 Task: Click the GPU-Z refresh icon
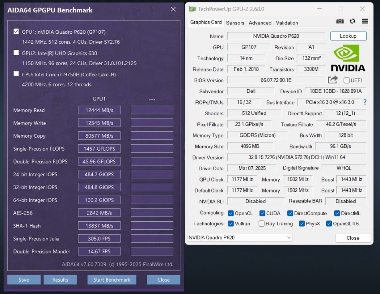(x=352, y=22)
